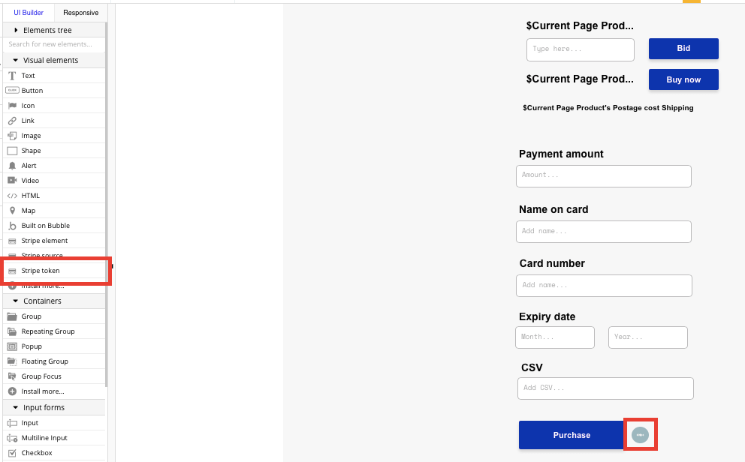Click the Buy now button on canvas

click(x=683, y=79)
